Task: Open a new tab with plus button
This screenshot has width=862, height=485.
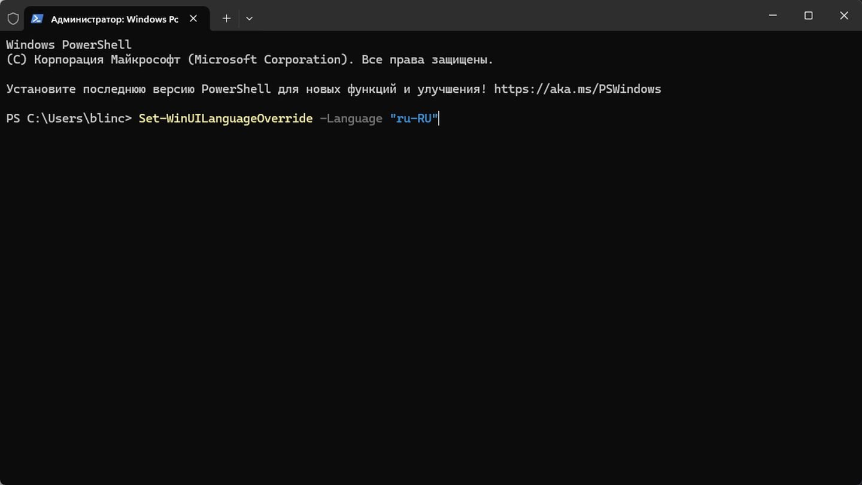Action: pos(226,19)
